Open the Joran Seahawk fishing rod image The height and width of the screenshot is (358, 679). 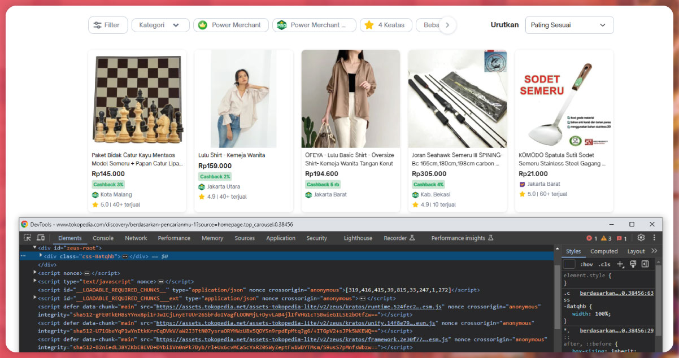tap(457, 99)
